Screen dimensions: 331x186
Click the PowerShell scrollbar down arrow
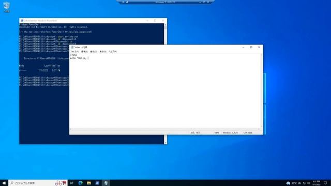[165, 143]
